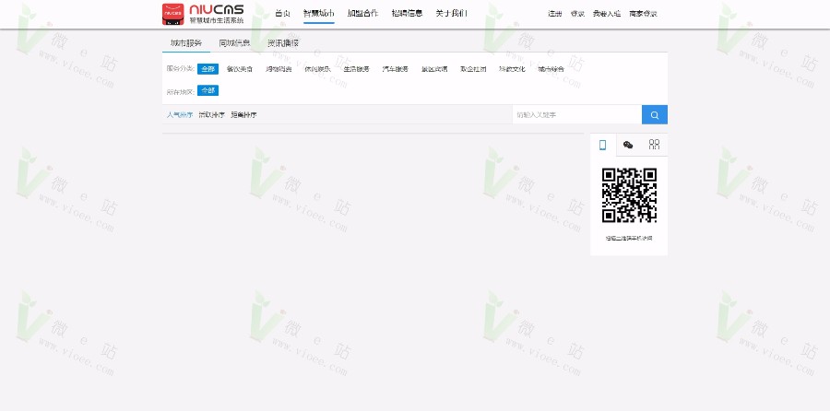Image resolution: width=830 pixels, height=411 pixels.
Task: Open the 首页 navigation item
Action: (283, 13)
